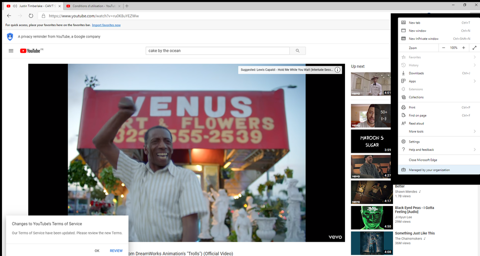Expand the Favorites submenu
The width and height of the screenshot is (480, 256).
click(x=475, y=57)
